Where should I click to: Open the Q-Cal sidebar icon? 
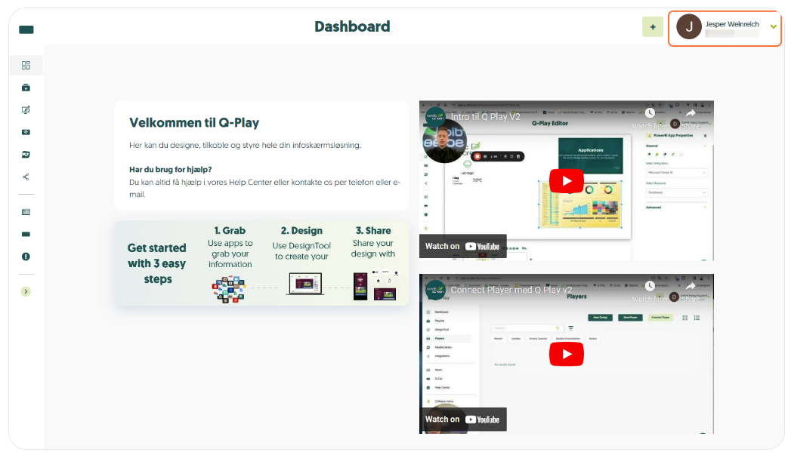pos(26,234)
